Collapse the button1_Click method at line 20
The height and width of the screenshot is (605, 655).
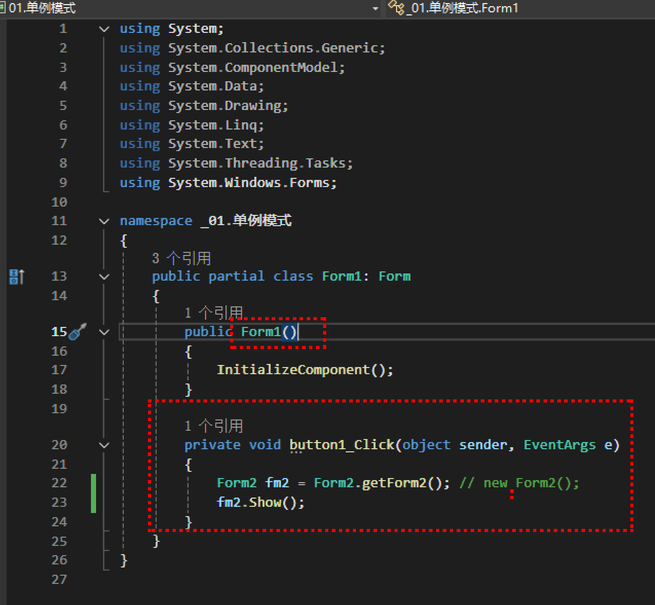(104, 445)
